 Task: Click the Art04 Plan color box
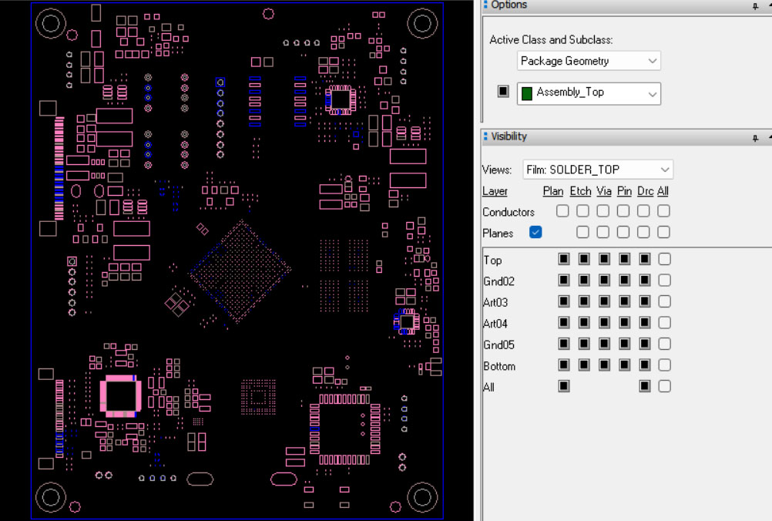coord(563,323)
